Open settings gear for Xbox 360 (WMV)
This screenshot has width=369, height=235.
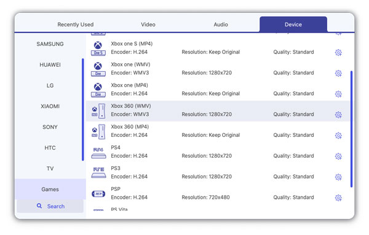click(338, 115)
